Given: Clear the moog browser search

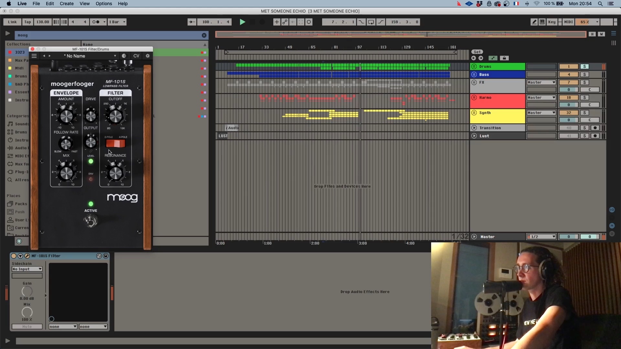Looking at the screenshot, I should [x=204, y=35].
